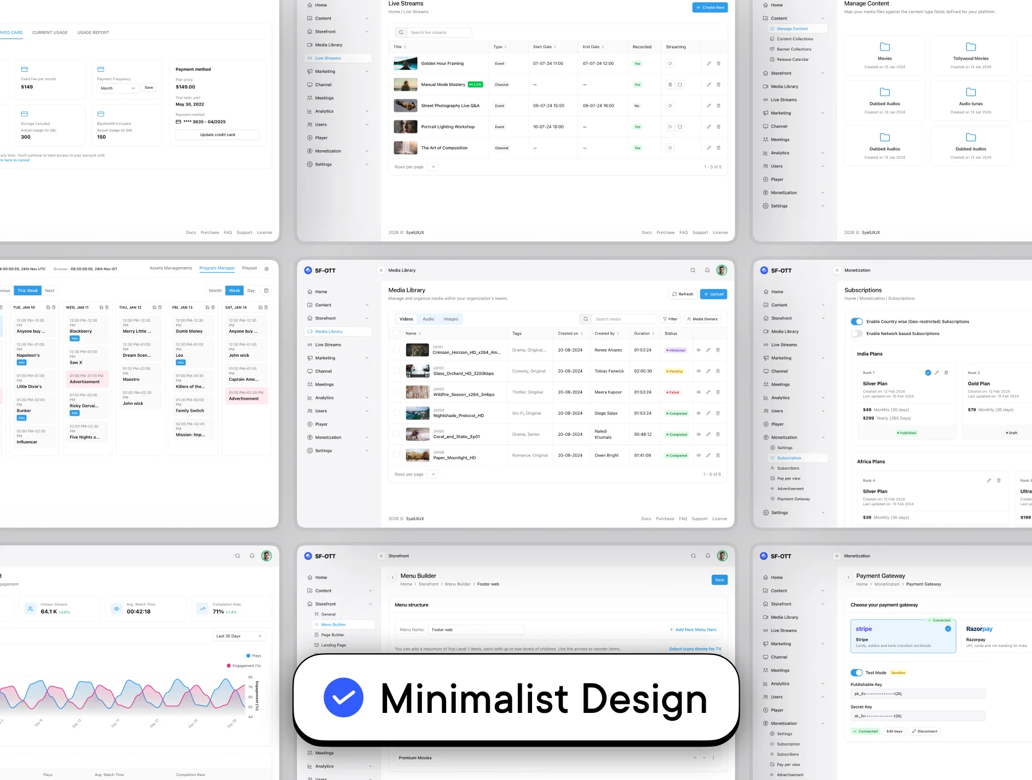Screen dimensions: 1032x780
Task: Open notifications bell in Media Library panel
Action: [x=707, y=270]
